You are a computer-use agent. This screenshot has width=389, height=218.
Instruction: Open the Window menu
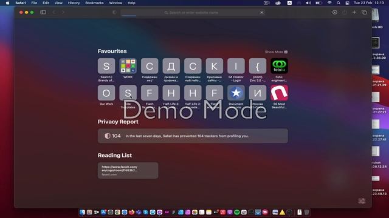pos(115,3)
